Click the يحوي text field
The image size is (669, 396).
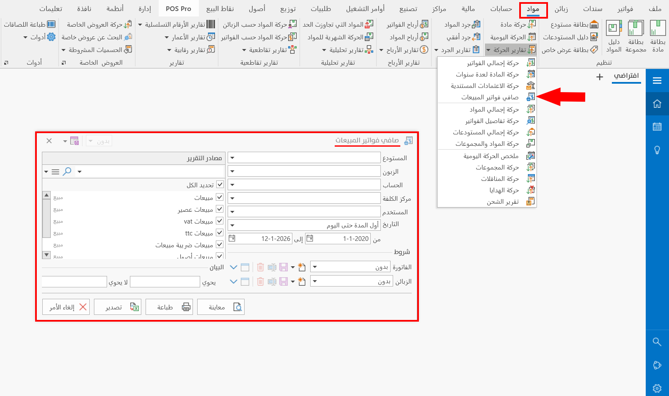pos(165,281)
